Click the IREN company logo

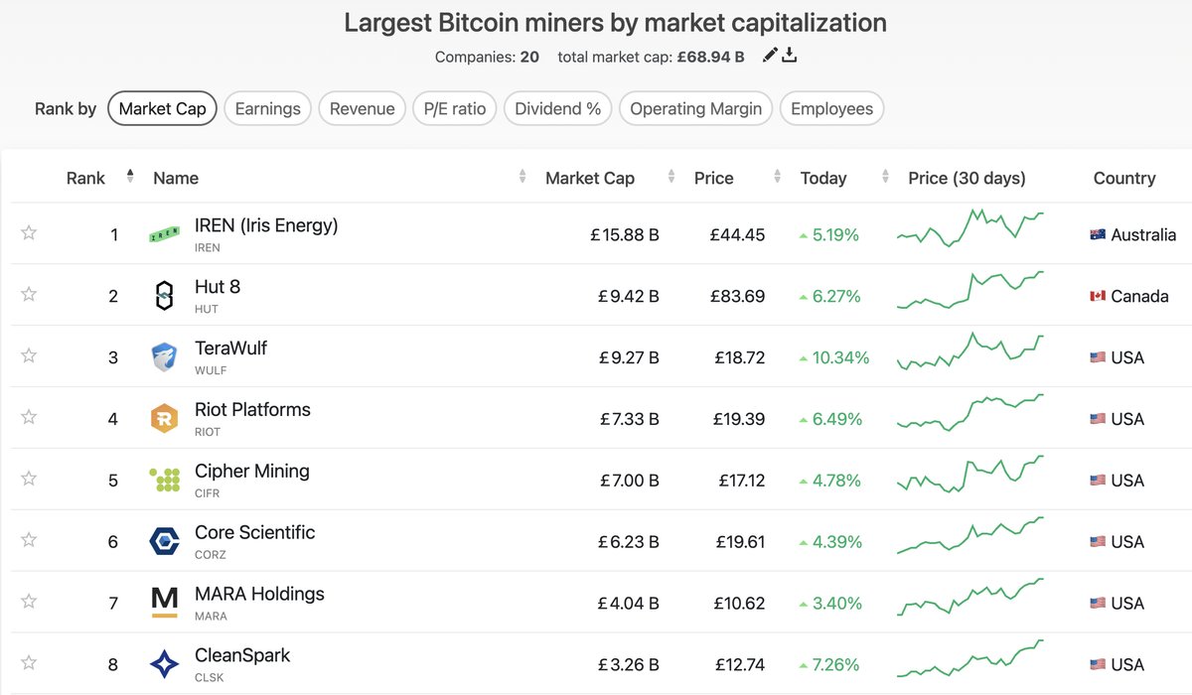coord(165,234)
